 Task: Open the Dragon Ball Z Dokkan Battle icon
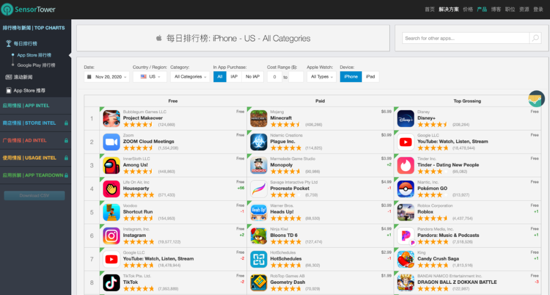click(x=405, y=283)
